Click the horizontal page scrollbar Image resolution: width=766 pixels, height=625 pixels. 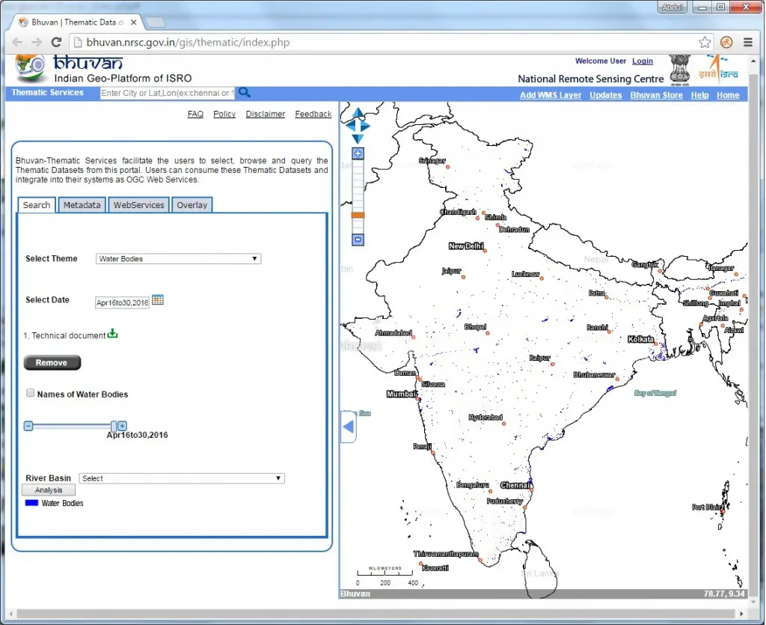point(376,613)
